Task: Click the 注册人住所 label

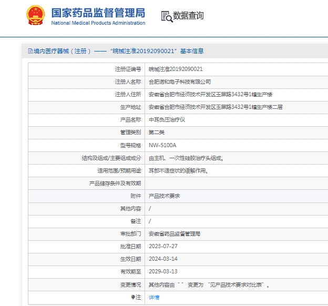Action: pos(128,95)
